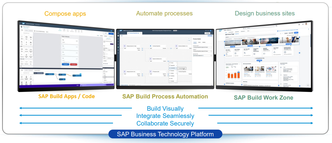Zoom in on the process canvas

point(189,39)
